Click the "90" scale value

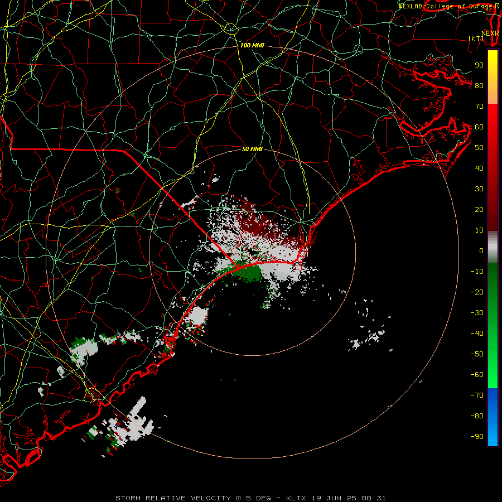point(479,65)
